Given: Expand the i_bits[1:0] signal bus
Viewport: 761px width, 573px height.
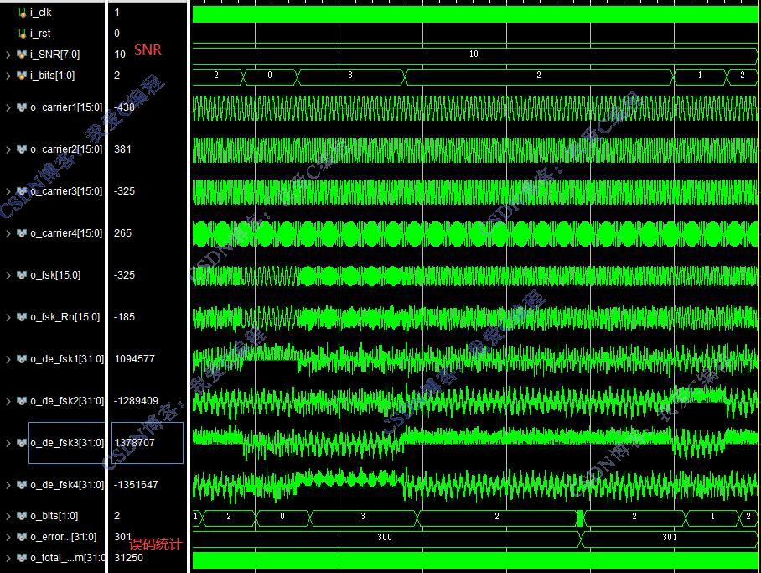Looking at the screenshot, I should coord(8,76).
